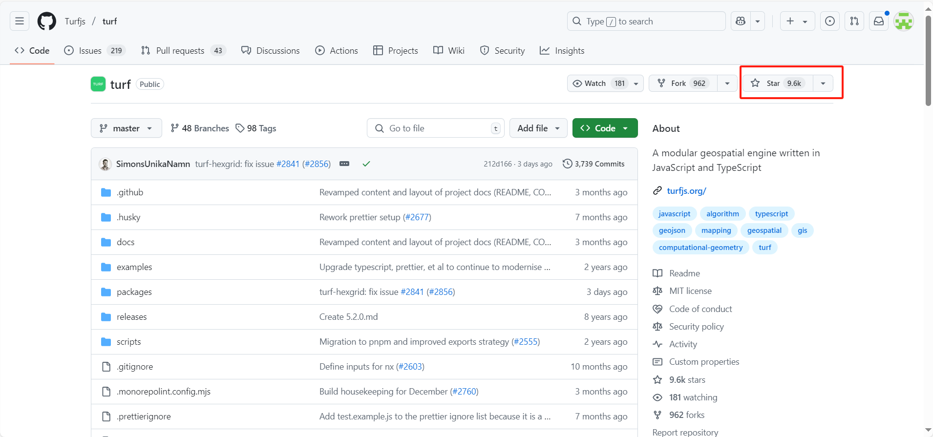Open Code of conduct link
Screen dimensions: 933x437
pyautogui.click(x=693, y=309)
